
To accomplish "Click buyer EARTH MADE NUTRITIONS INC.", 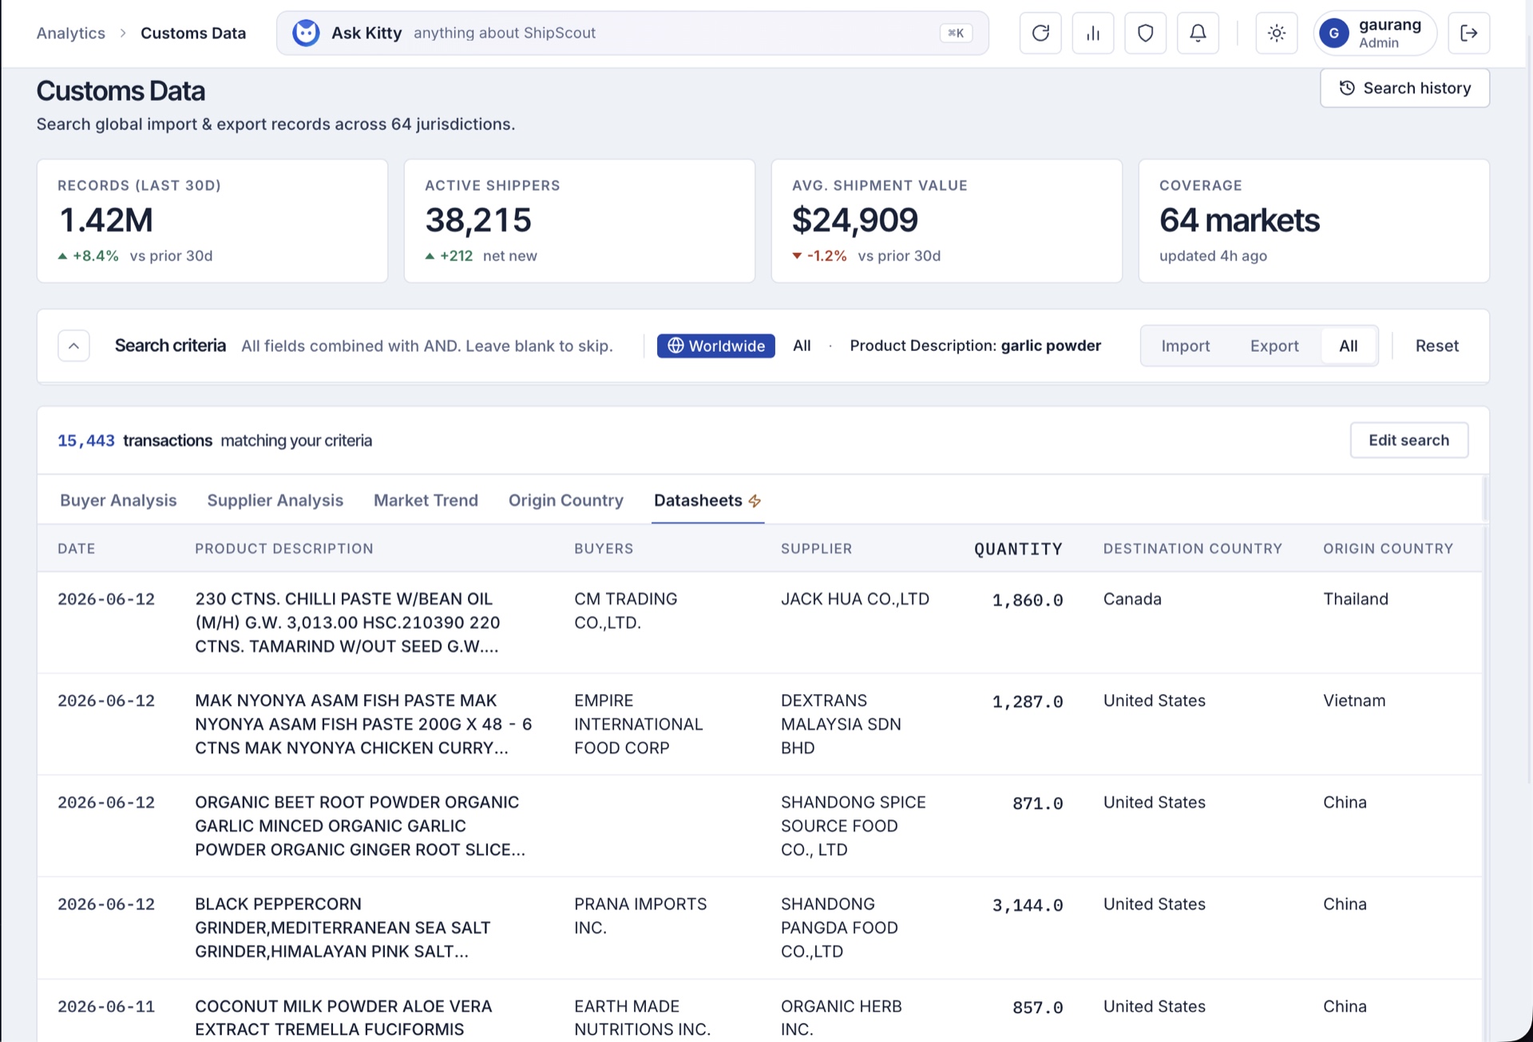I will click(x=642, y=1017).
